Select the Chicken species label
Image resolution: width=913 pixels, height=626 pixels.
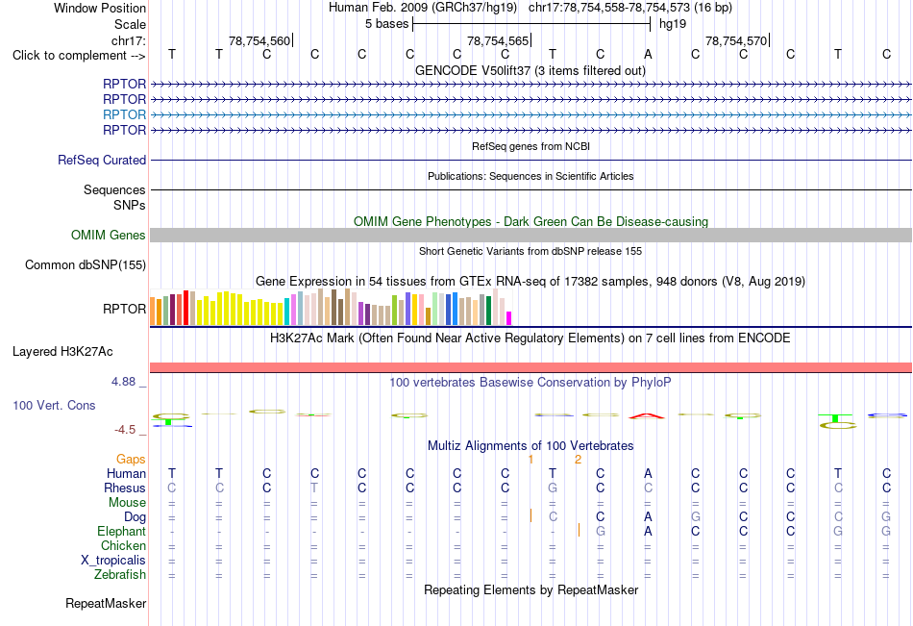123,545
